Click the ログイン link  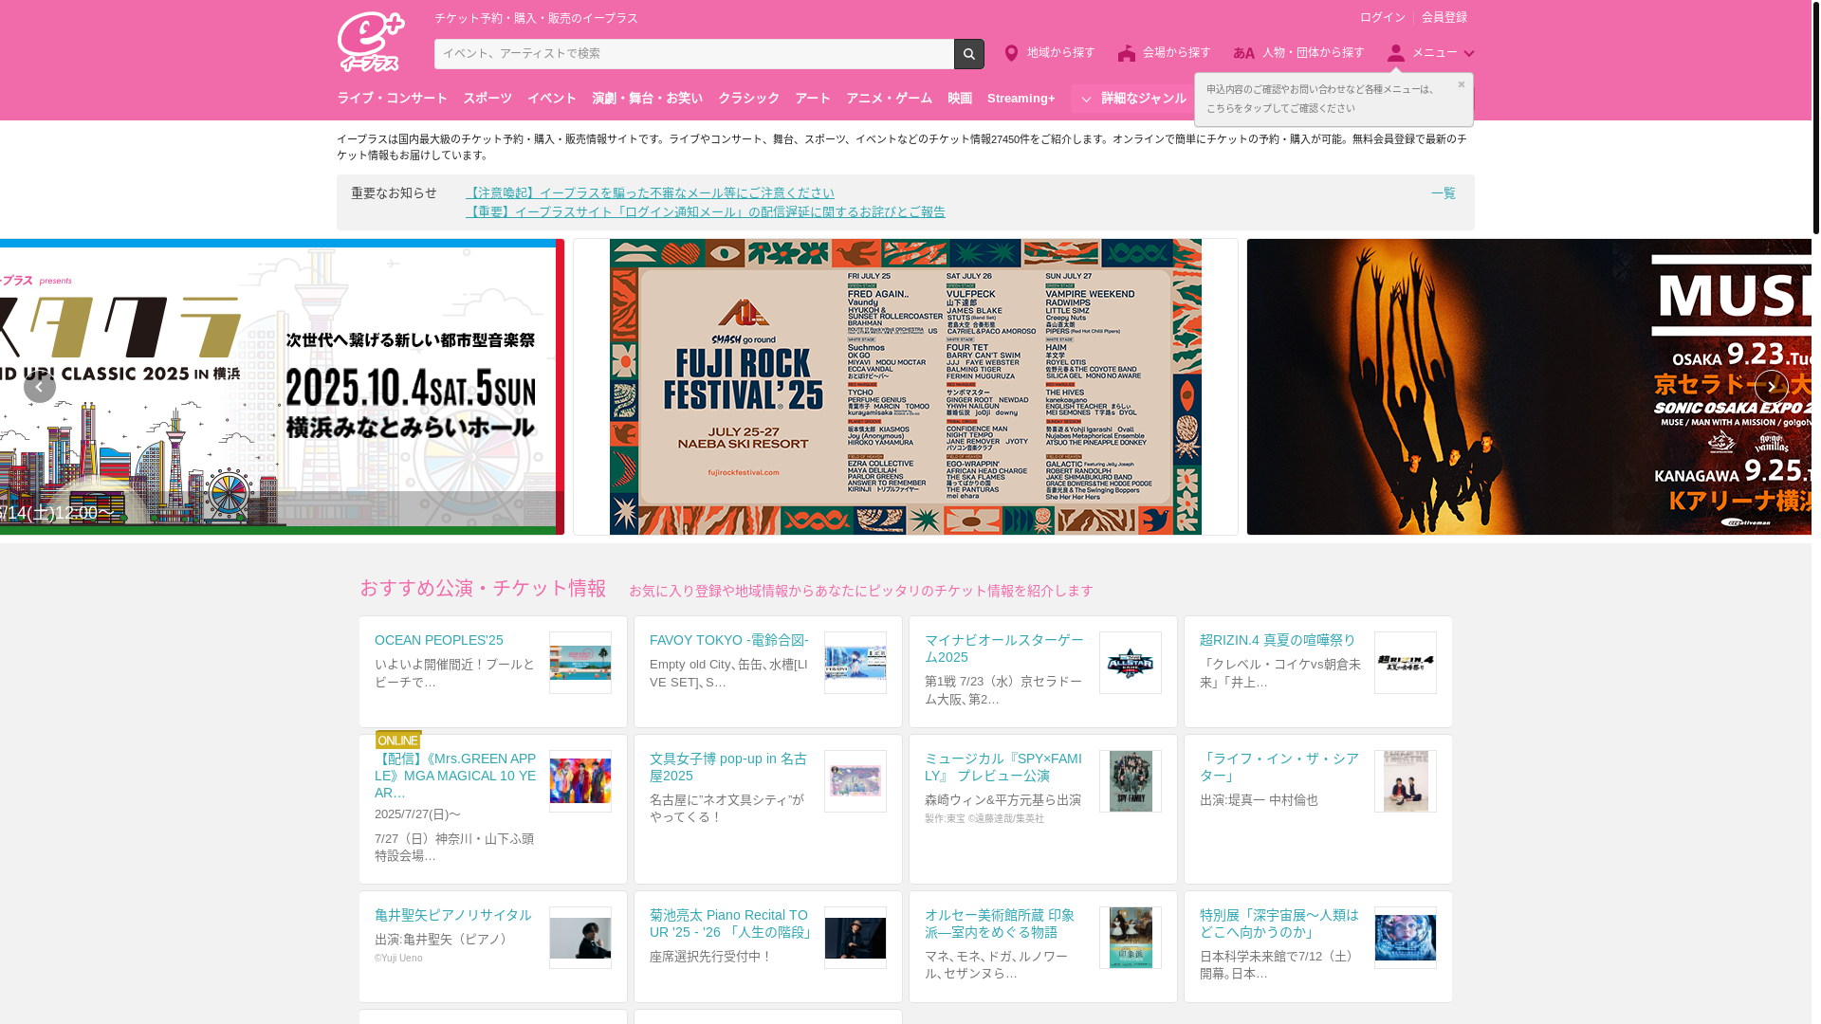1382,17
